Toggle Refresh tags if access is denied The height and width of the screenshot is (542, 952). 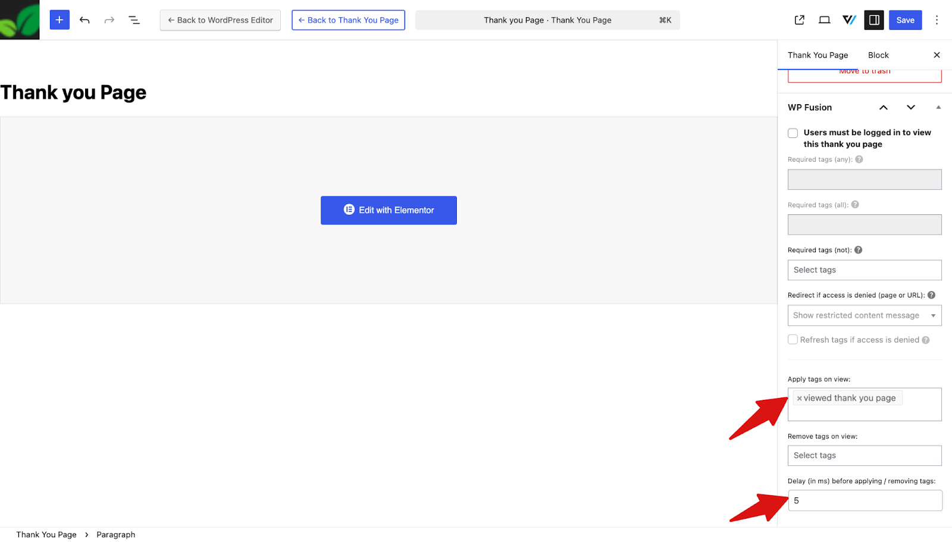[793, 340]
